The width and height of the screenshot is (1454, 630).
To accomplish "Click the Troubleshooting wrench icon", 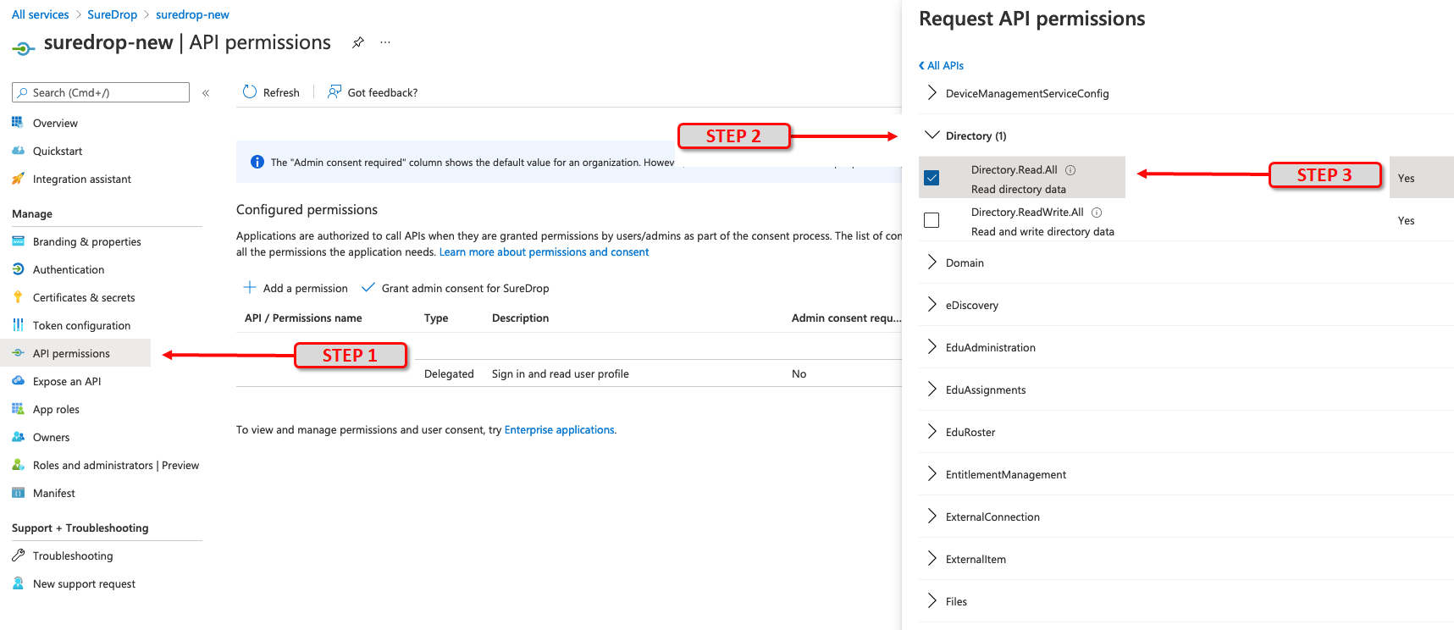I will tap(18, 555).
